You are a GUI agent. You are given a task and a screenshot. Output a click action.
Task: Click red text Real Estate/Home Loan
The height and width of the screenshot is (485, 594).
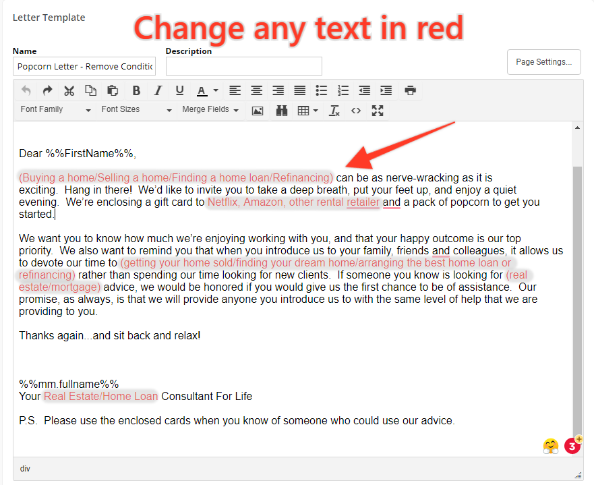click(100, 397)
